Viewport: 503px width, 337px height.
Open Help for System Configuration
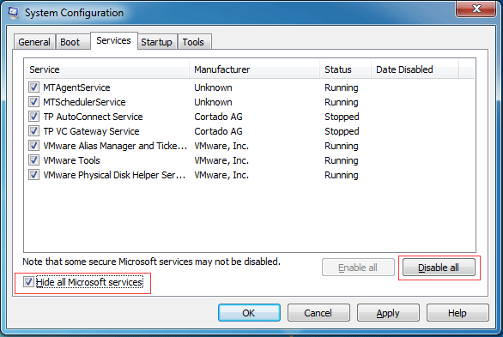tap(458, 313)
